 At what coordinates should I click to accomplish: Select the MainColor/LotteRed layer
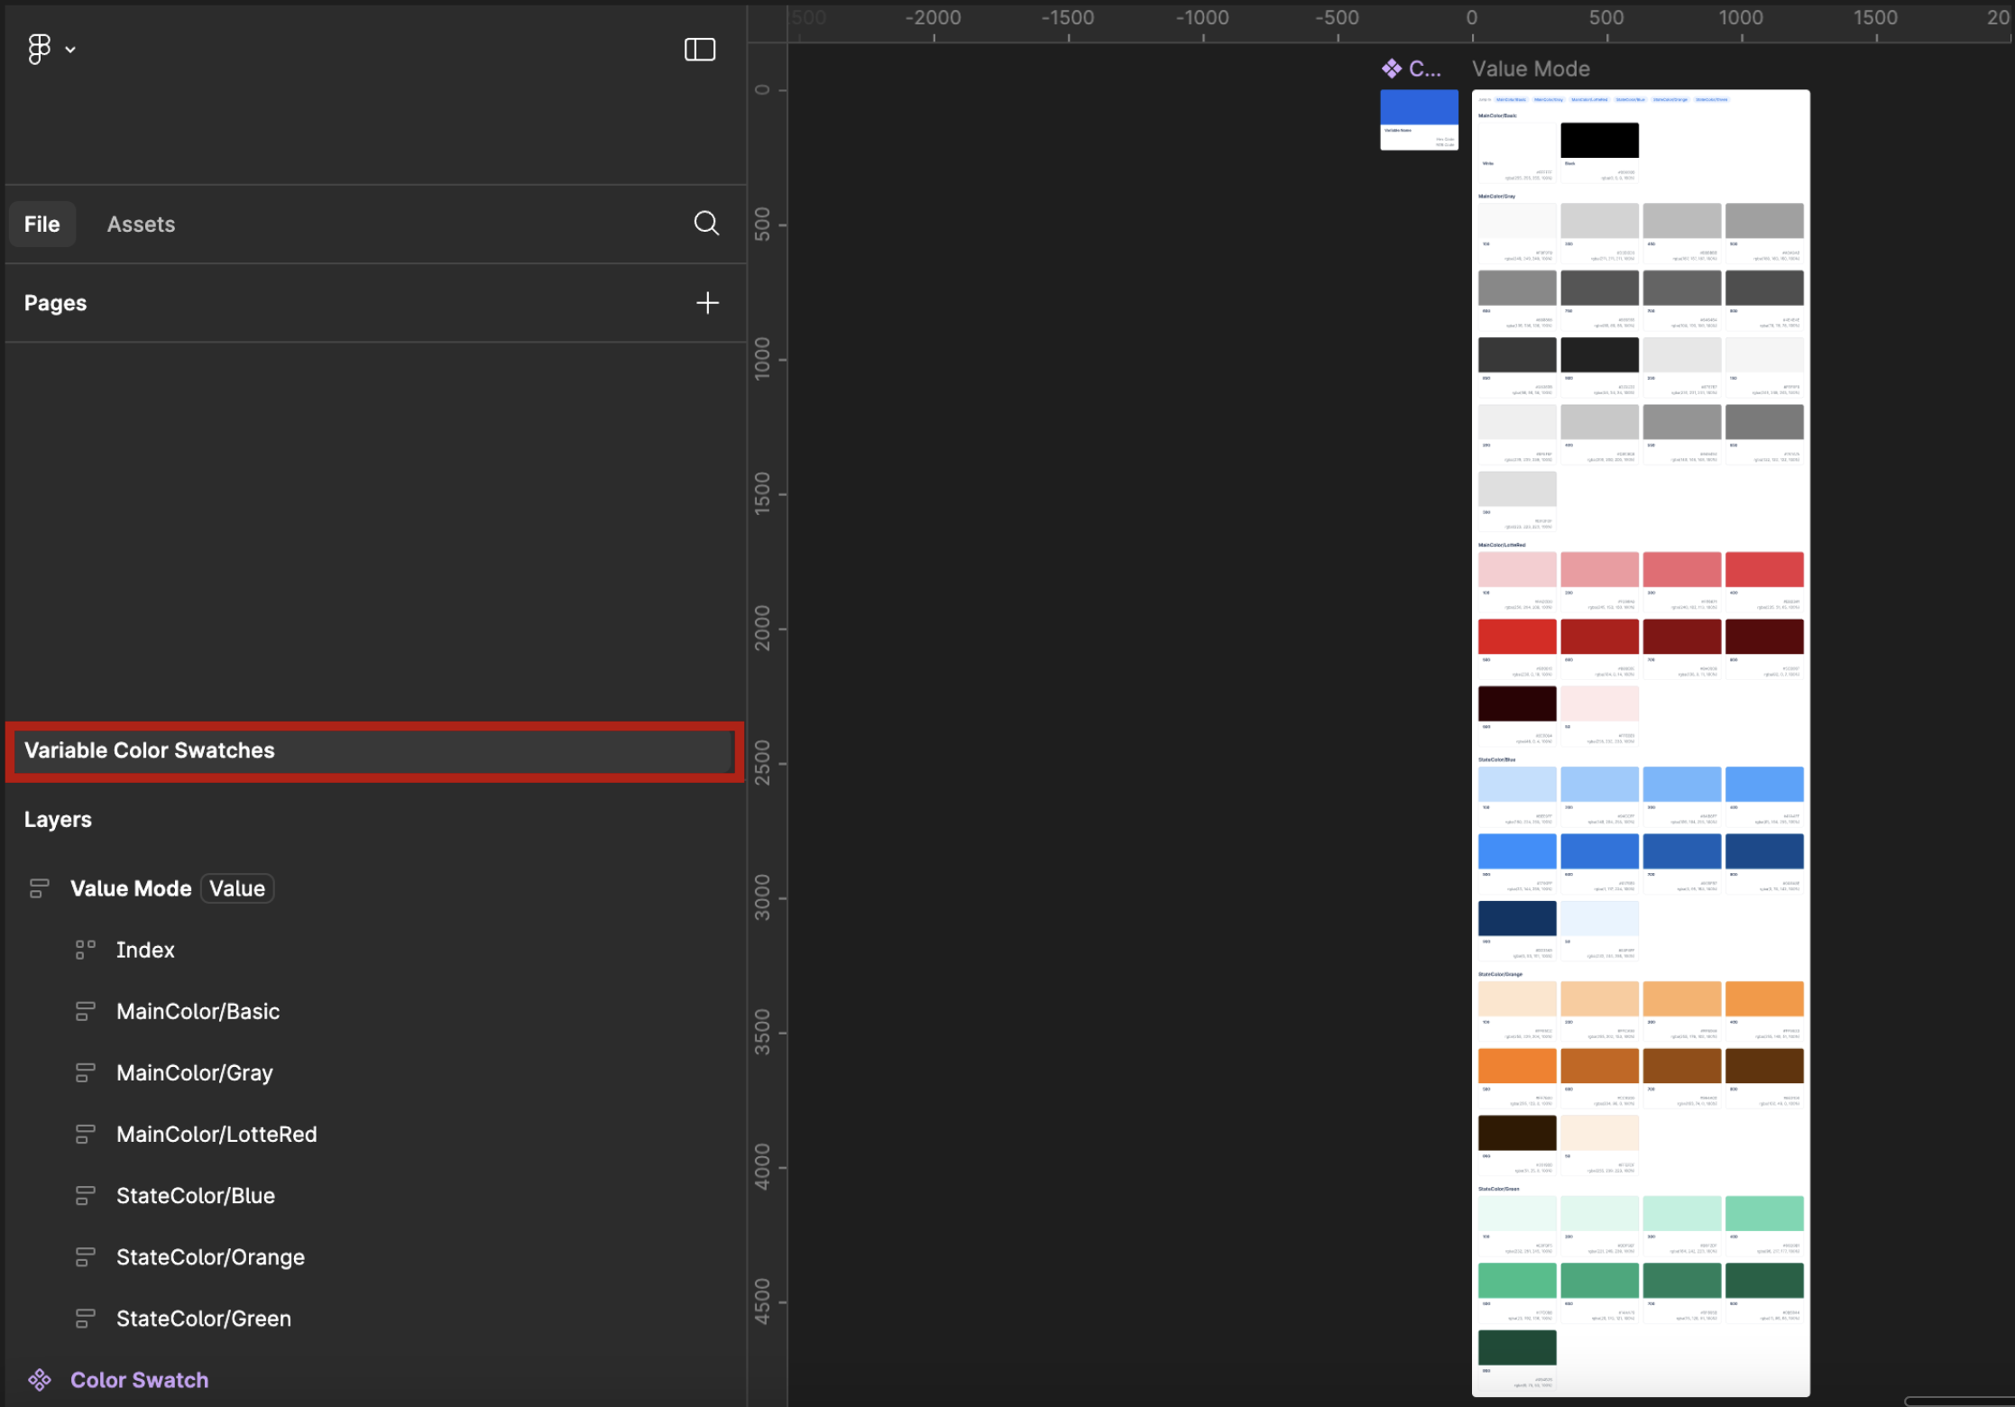tap(216, 1135)
